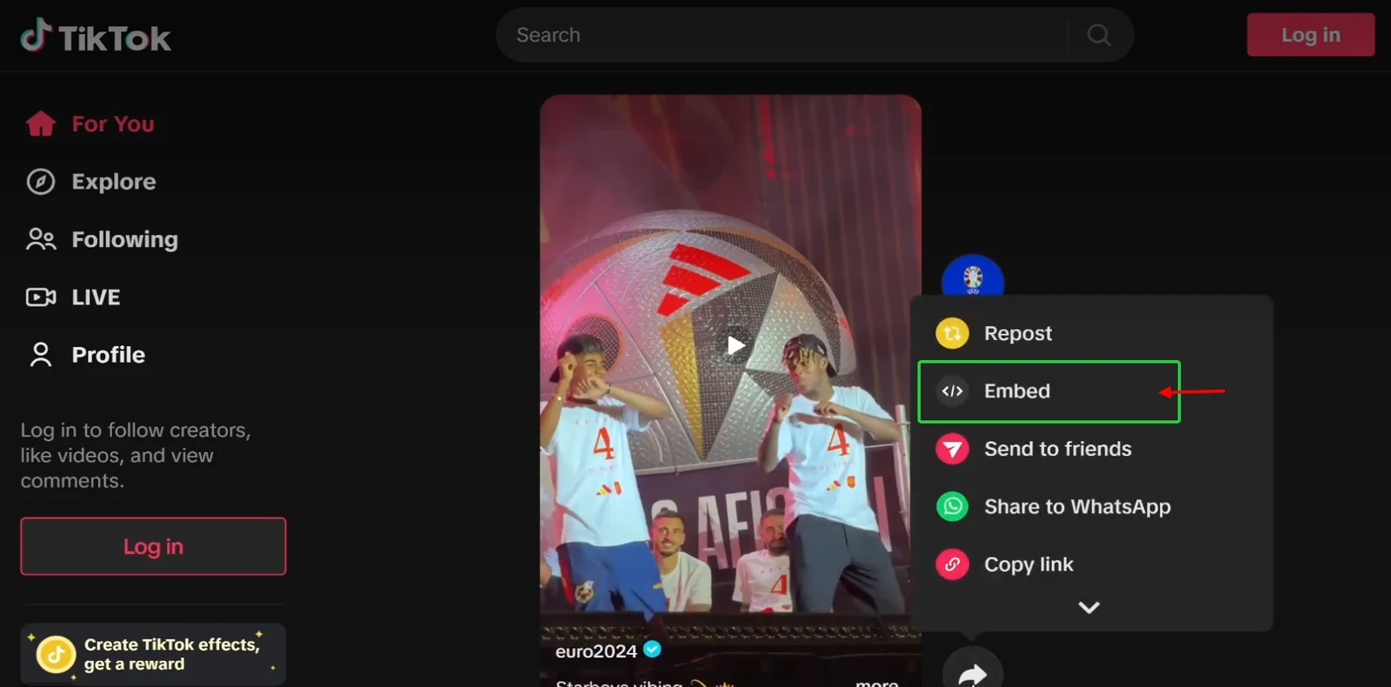This screenshot has width=1391, height=687.
Task: Click the search magnifier icon
Action: coord(1099,35)
